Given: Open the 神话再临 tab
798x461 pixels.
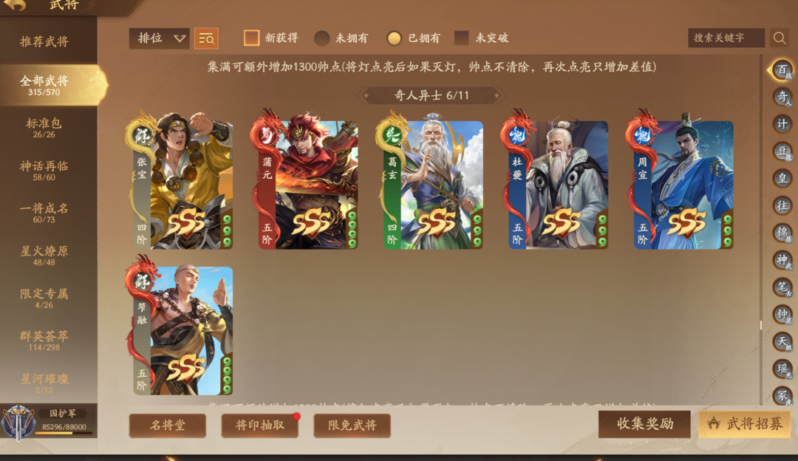Looking at the screenshot, I should 44,171.
